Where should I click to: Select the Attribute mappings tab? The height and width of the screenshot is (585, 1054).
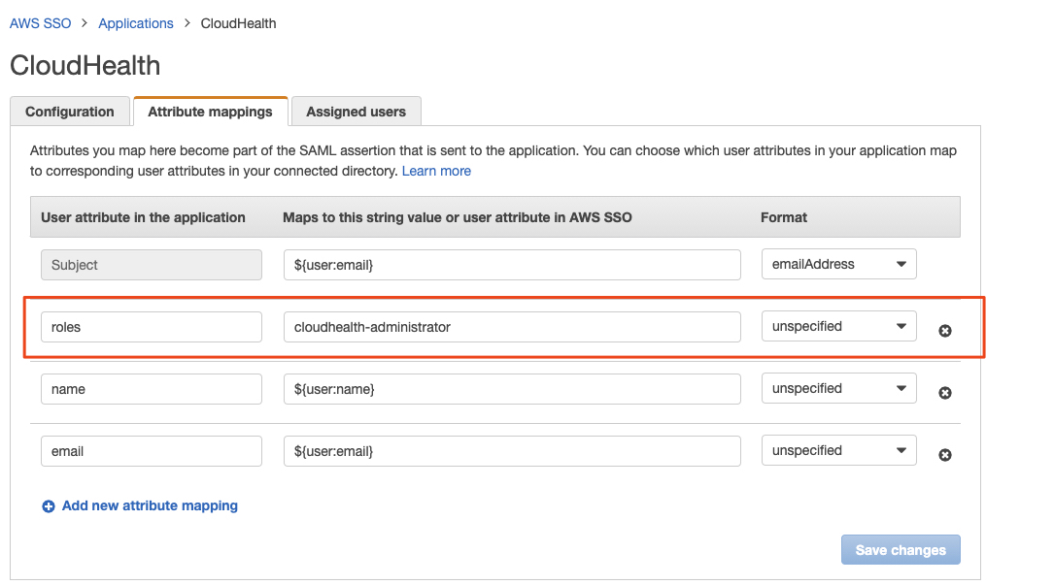click(210, 112)
